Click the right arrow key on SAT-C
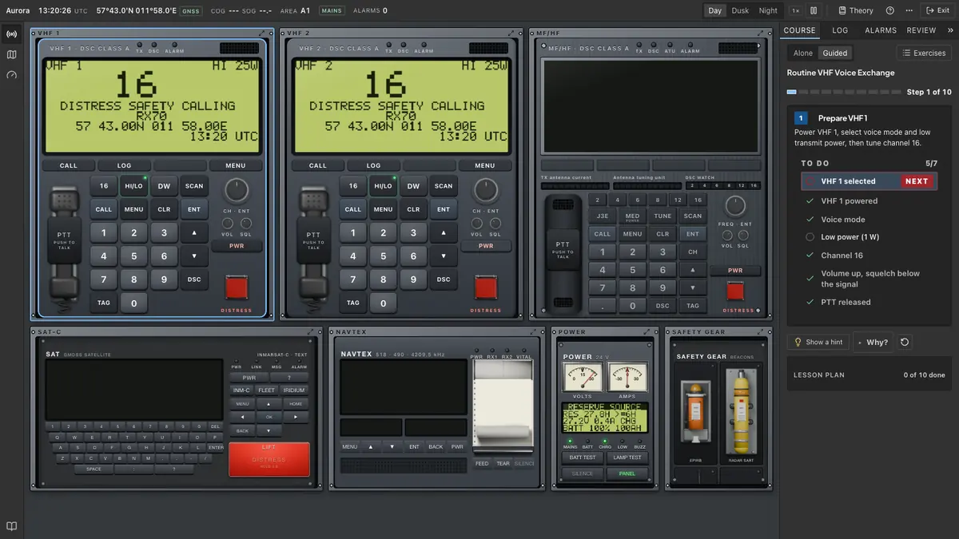 point(296,417)
